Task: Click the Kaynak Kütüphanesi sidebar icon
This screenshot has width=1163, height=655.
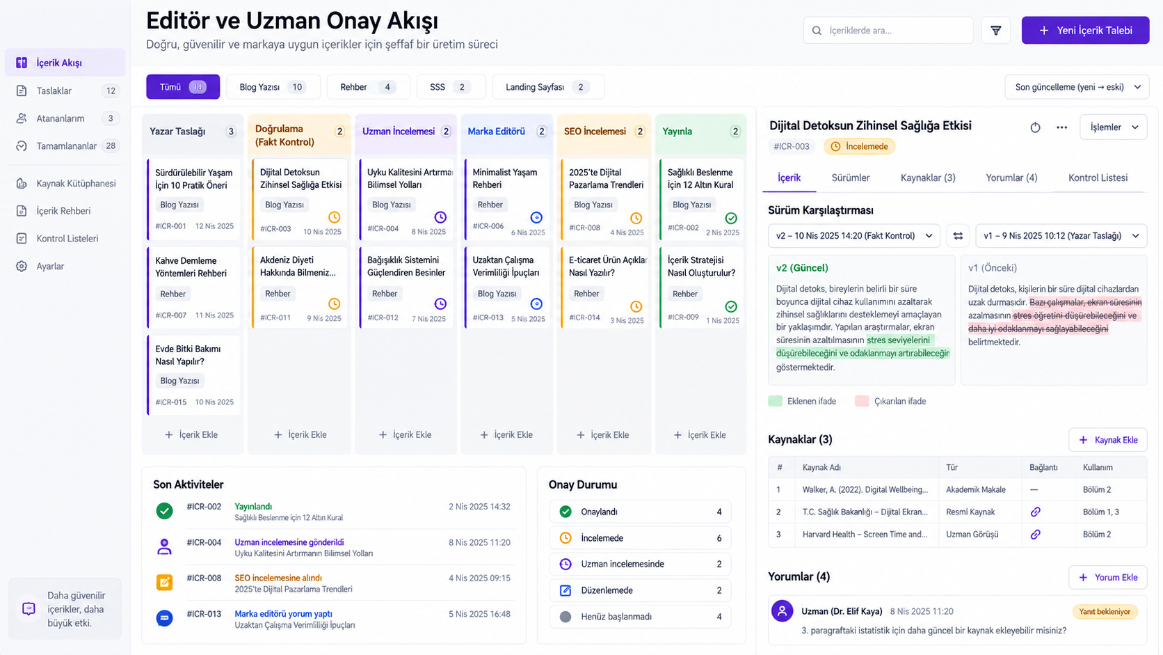Action: tap(22, 184)
